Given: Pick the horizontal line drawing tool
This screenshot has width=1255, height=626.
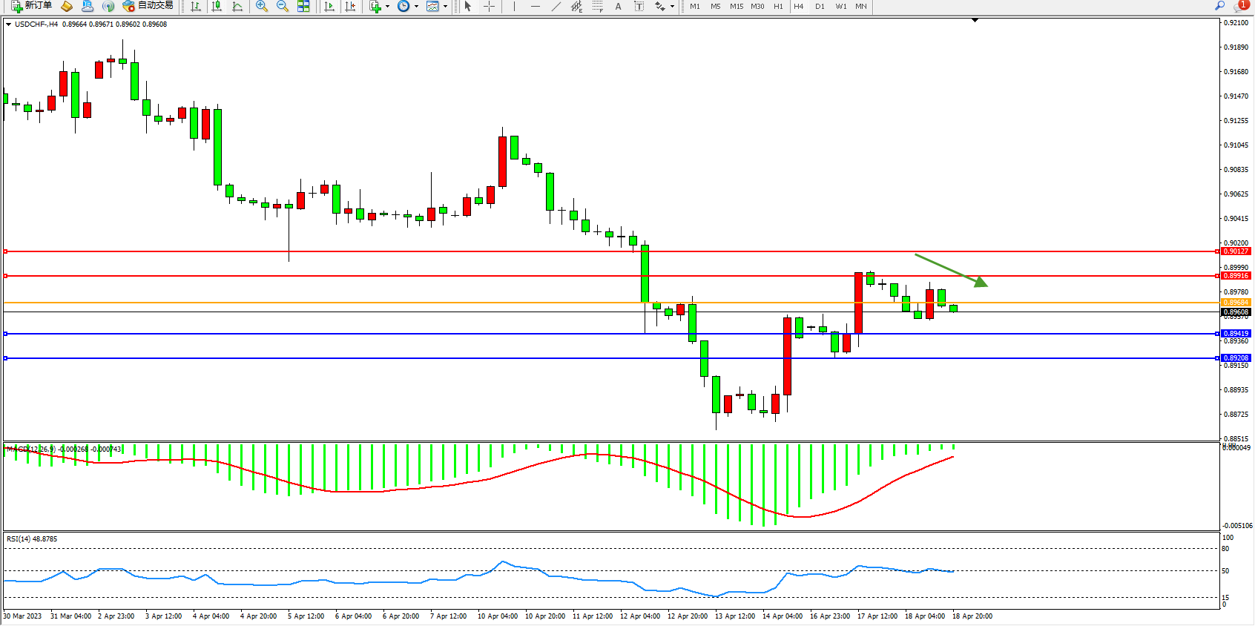Looking at the screenshot, I should coord(535,6).
